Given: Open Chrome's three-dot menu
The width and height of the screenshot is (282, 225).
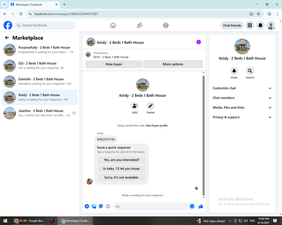Looking at the screenshot, I should [277, 14].
